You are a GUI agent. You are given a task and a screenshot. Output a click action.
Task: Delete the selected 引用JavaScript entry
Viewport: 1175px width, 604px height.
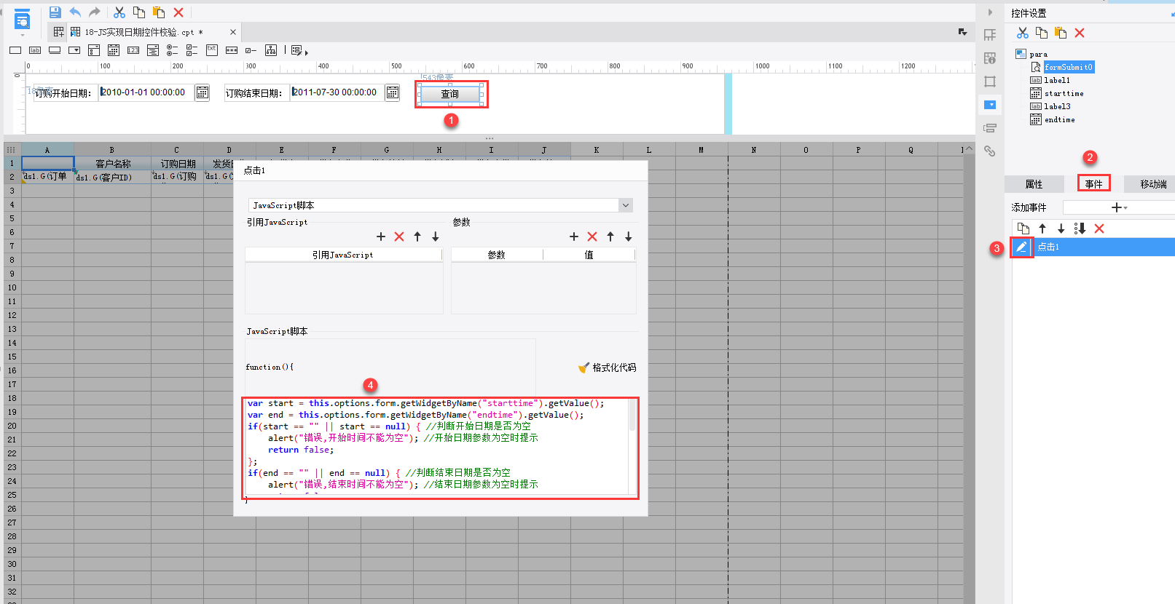(399, 237)
